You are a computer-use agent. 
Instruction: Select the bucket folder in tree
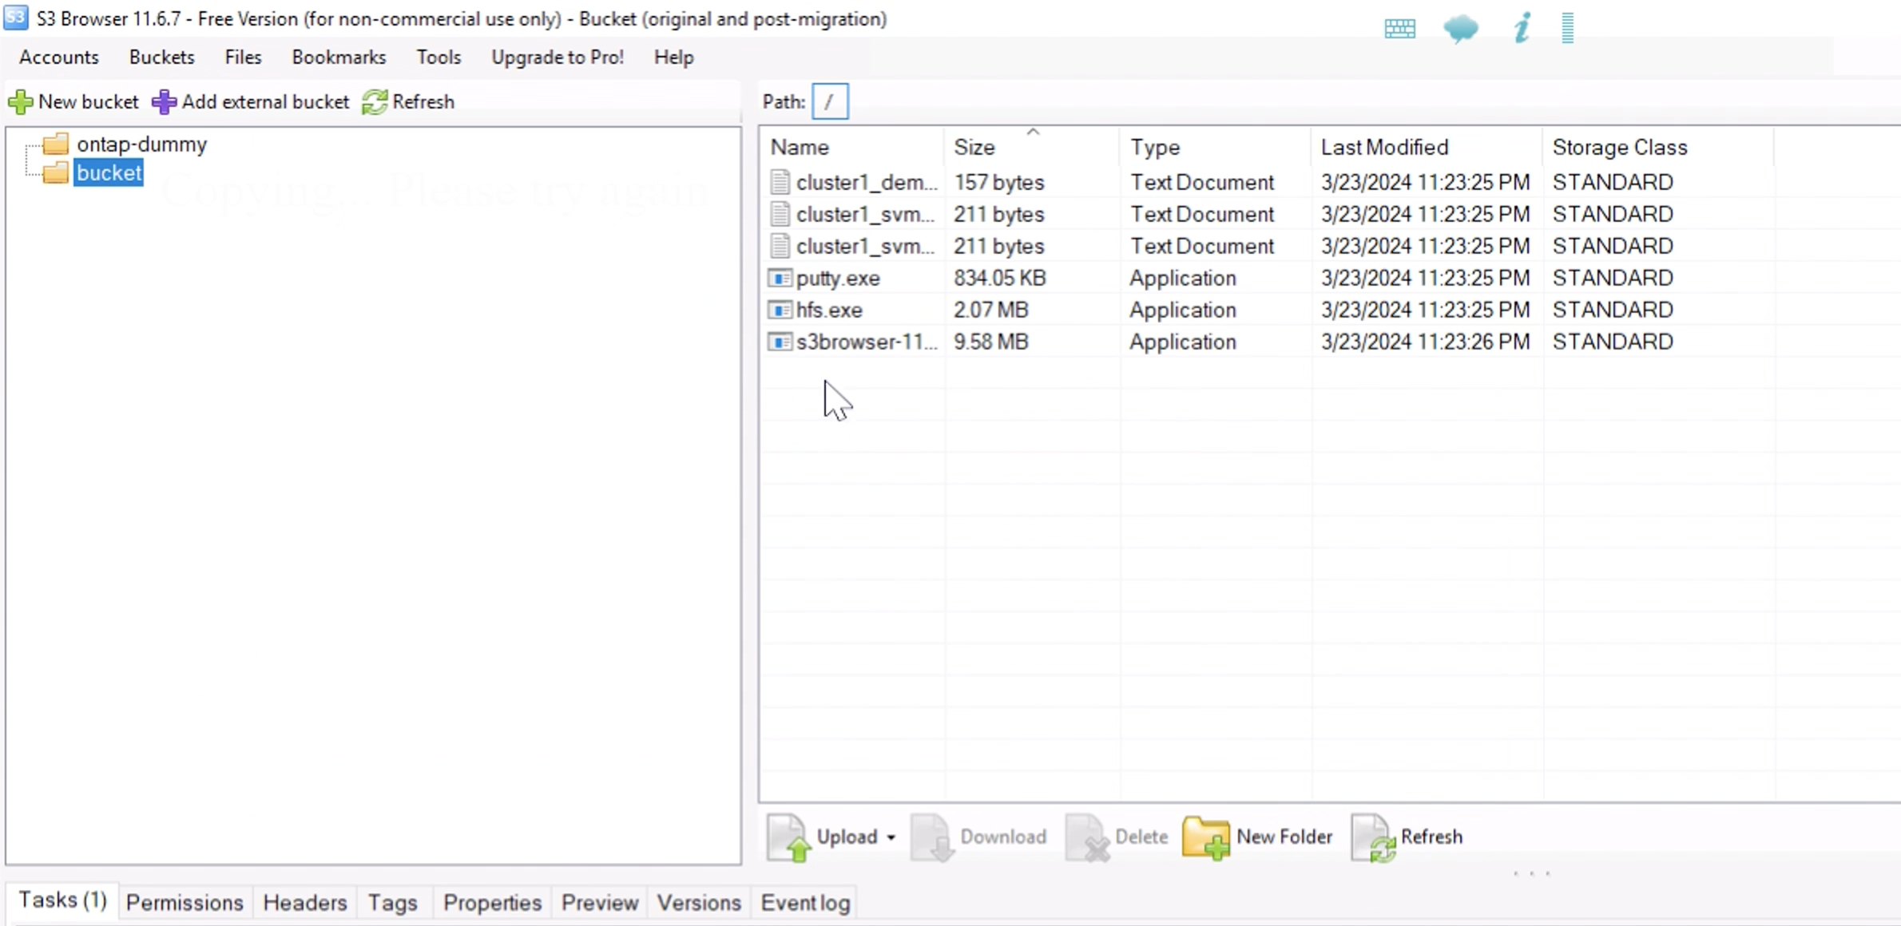click(109, 171)
